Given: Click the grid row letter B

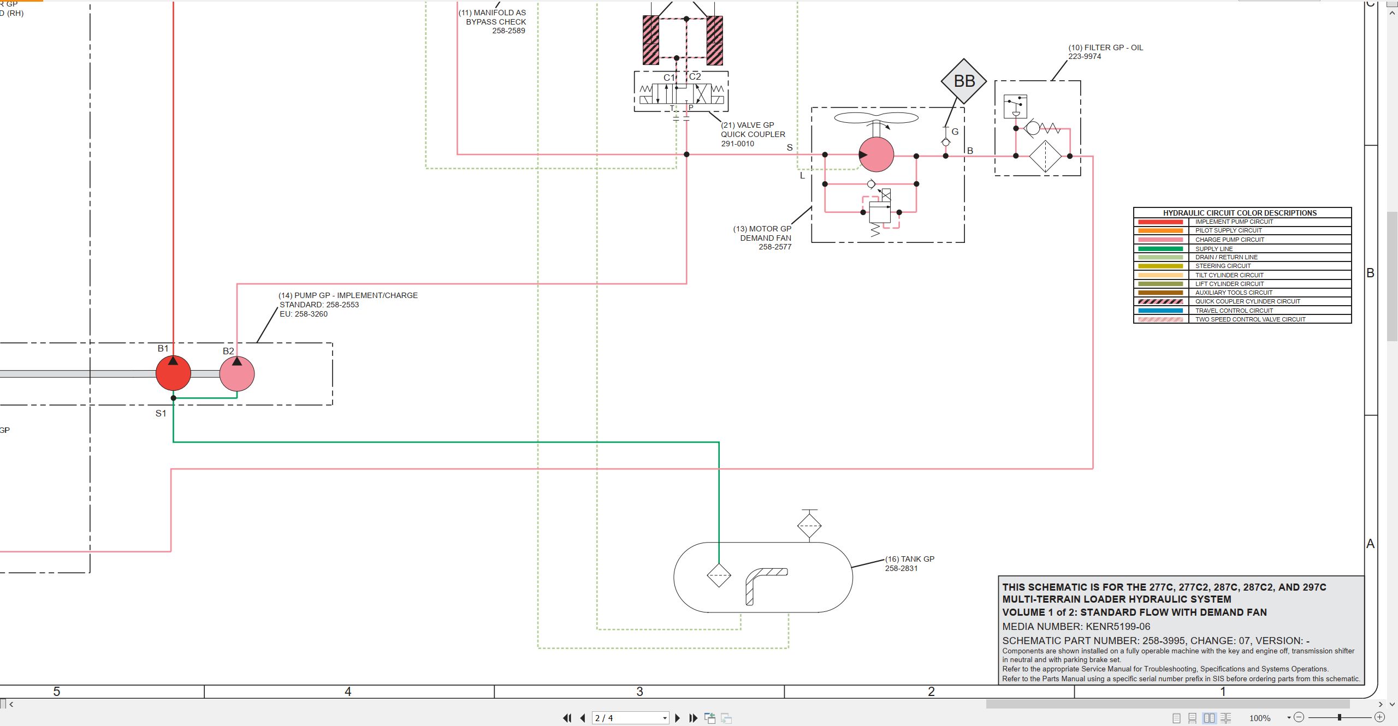Looking at the screenshot, I should (x=1370, y=273).
